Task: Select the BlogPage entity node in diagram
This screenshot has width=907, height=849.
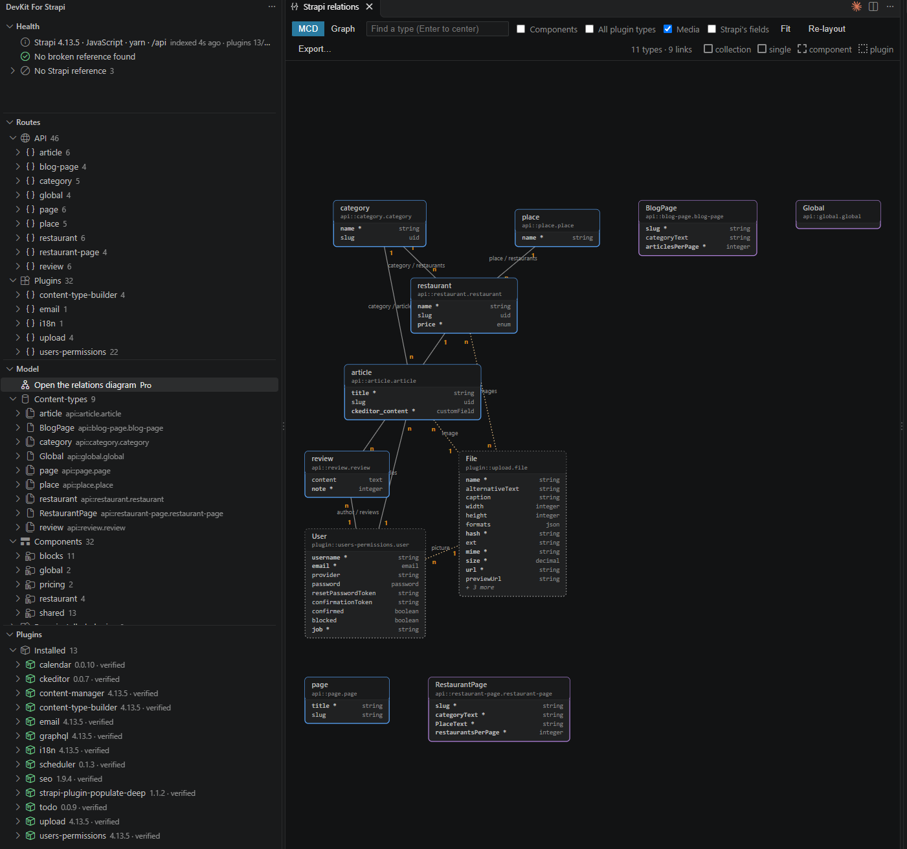Action: point(698,228)
